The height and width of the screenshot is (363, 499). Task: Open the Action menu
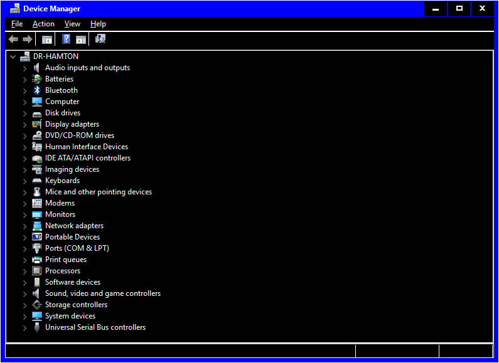point(43,24)
